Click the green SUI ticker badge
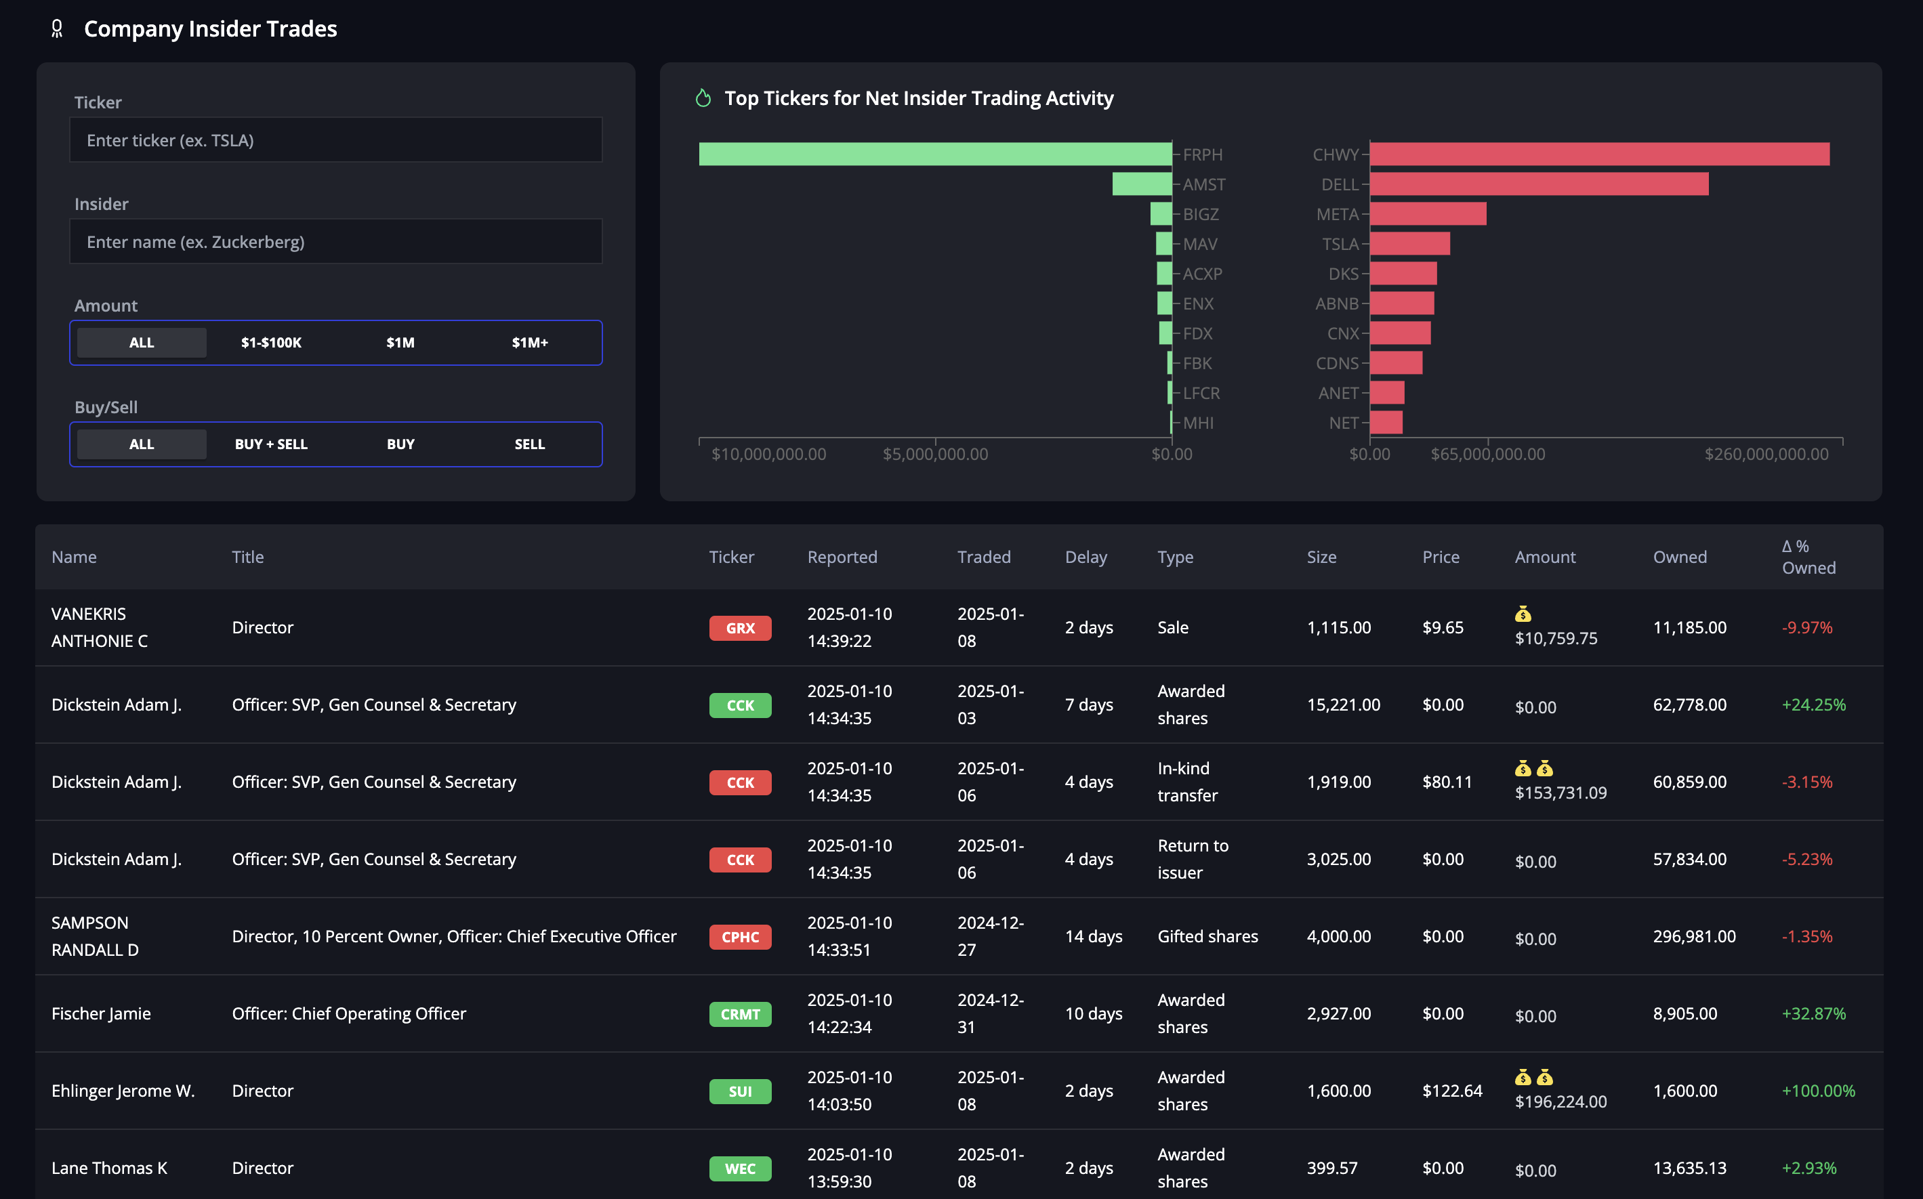Image resolution: width=1923 pixels, height=1199 pixels. click(x=739, y=1091)
